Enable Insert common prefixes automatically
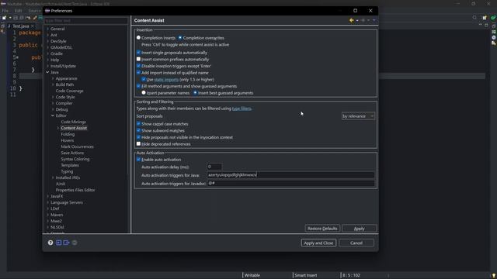The width and height of the screenshot is (497, 279). point(138,59)
